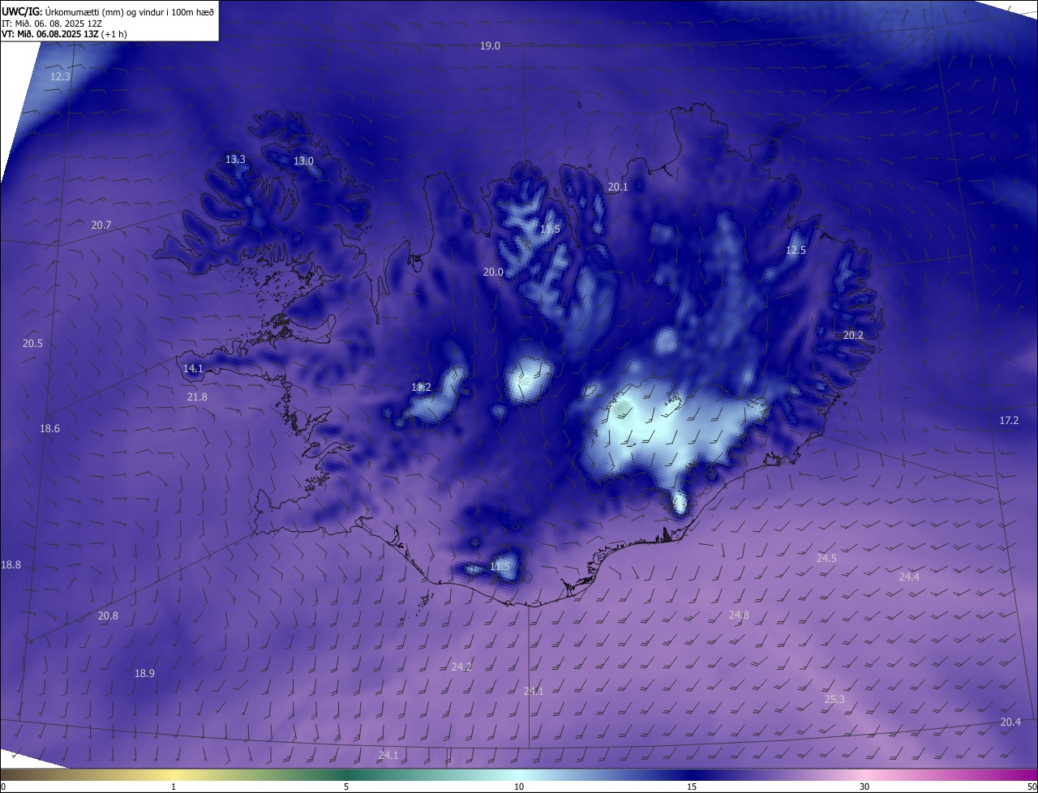
Task: Click the 0 tick on the color scale
Action: (x=3, y=787)
